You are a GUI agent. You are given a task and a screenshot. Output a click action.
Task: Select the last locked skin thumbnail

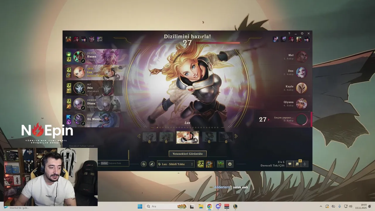tap(226, 137)
